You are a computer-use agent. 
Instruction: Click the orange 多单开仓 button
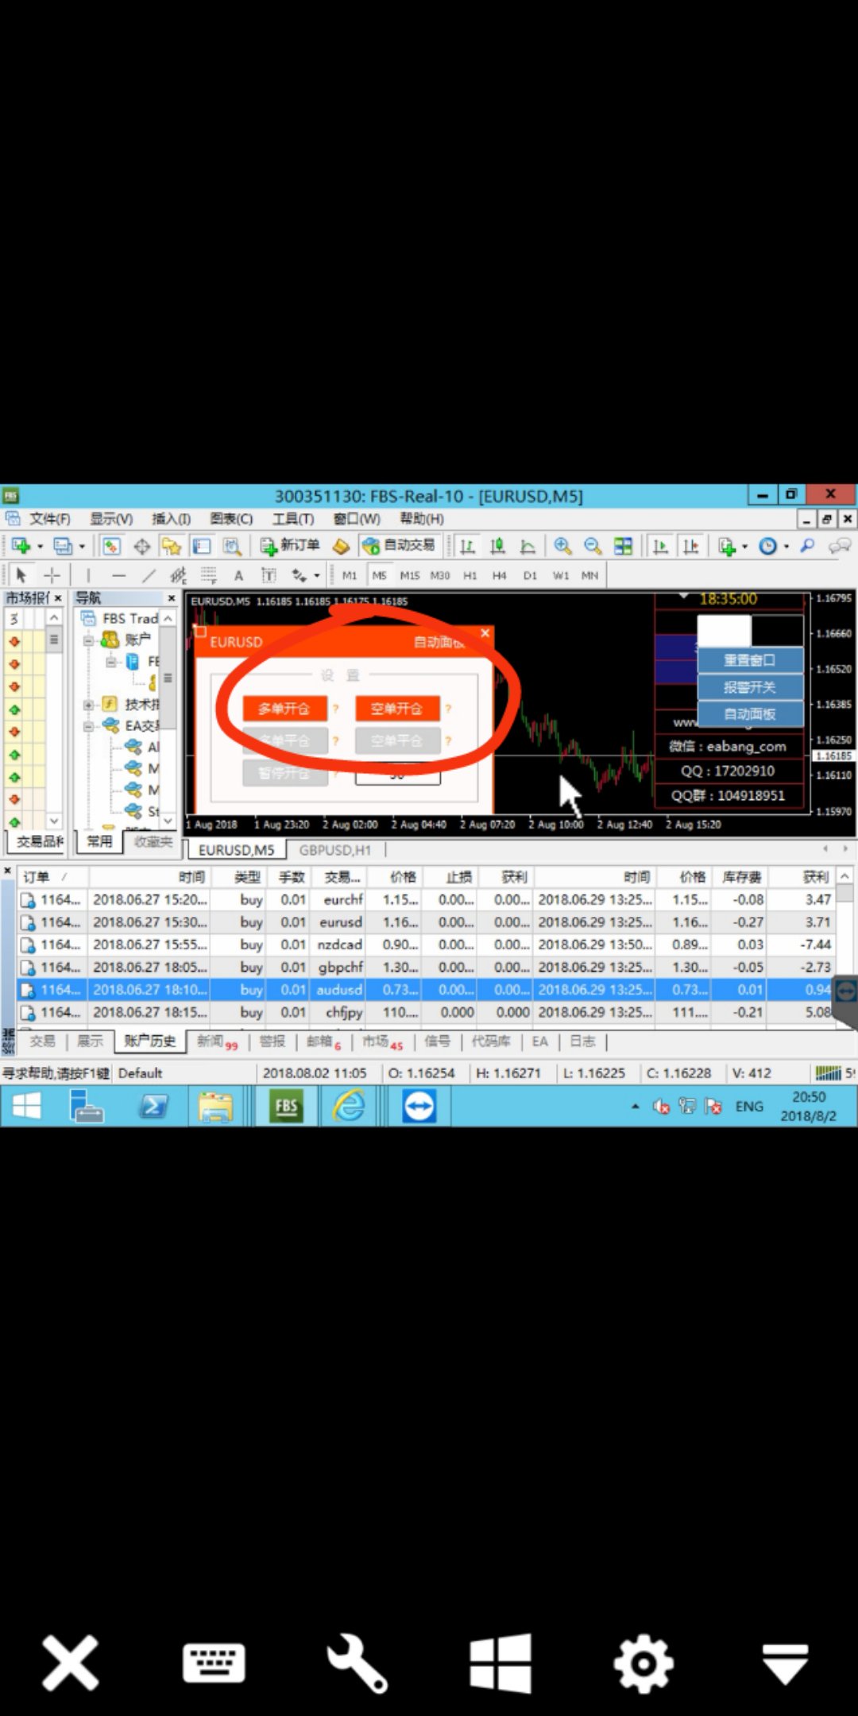(x=284, y=709)
